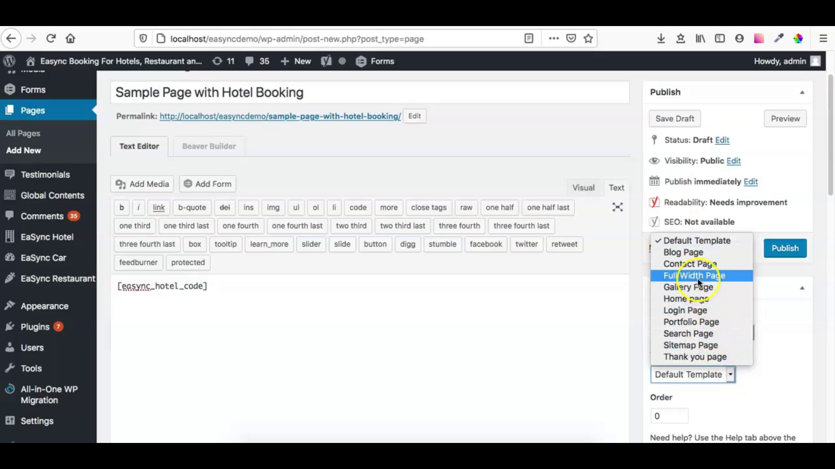Switch to the Beaver Builder tab
Viewport: 835px width, 469px height.
coord(209,146)
